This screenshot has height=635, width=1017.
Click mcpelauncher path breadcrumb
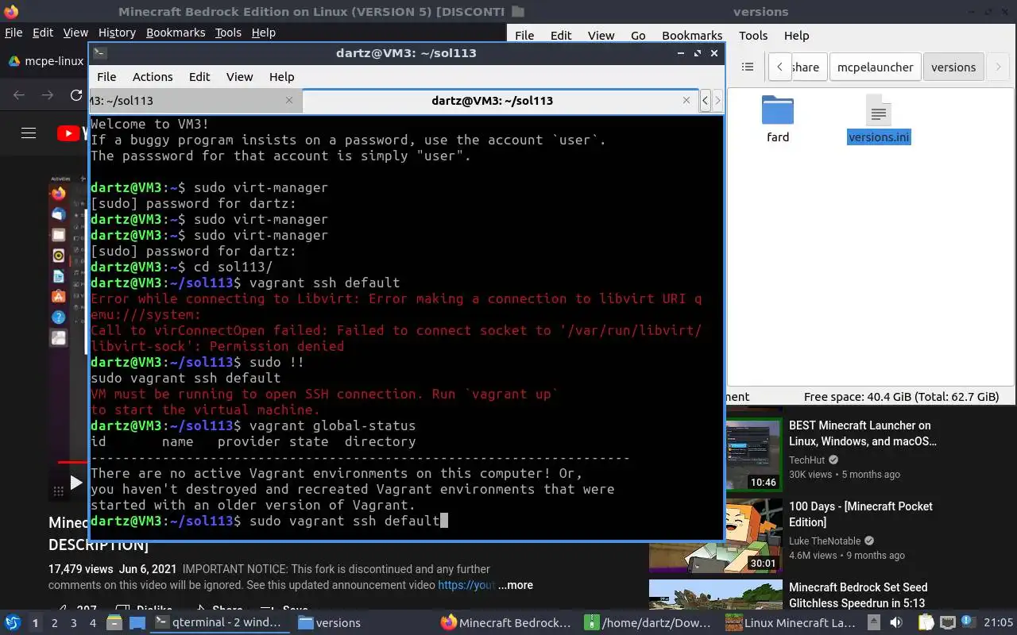[x=875, y=67]
